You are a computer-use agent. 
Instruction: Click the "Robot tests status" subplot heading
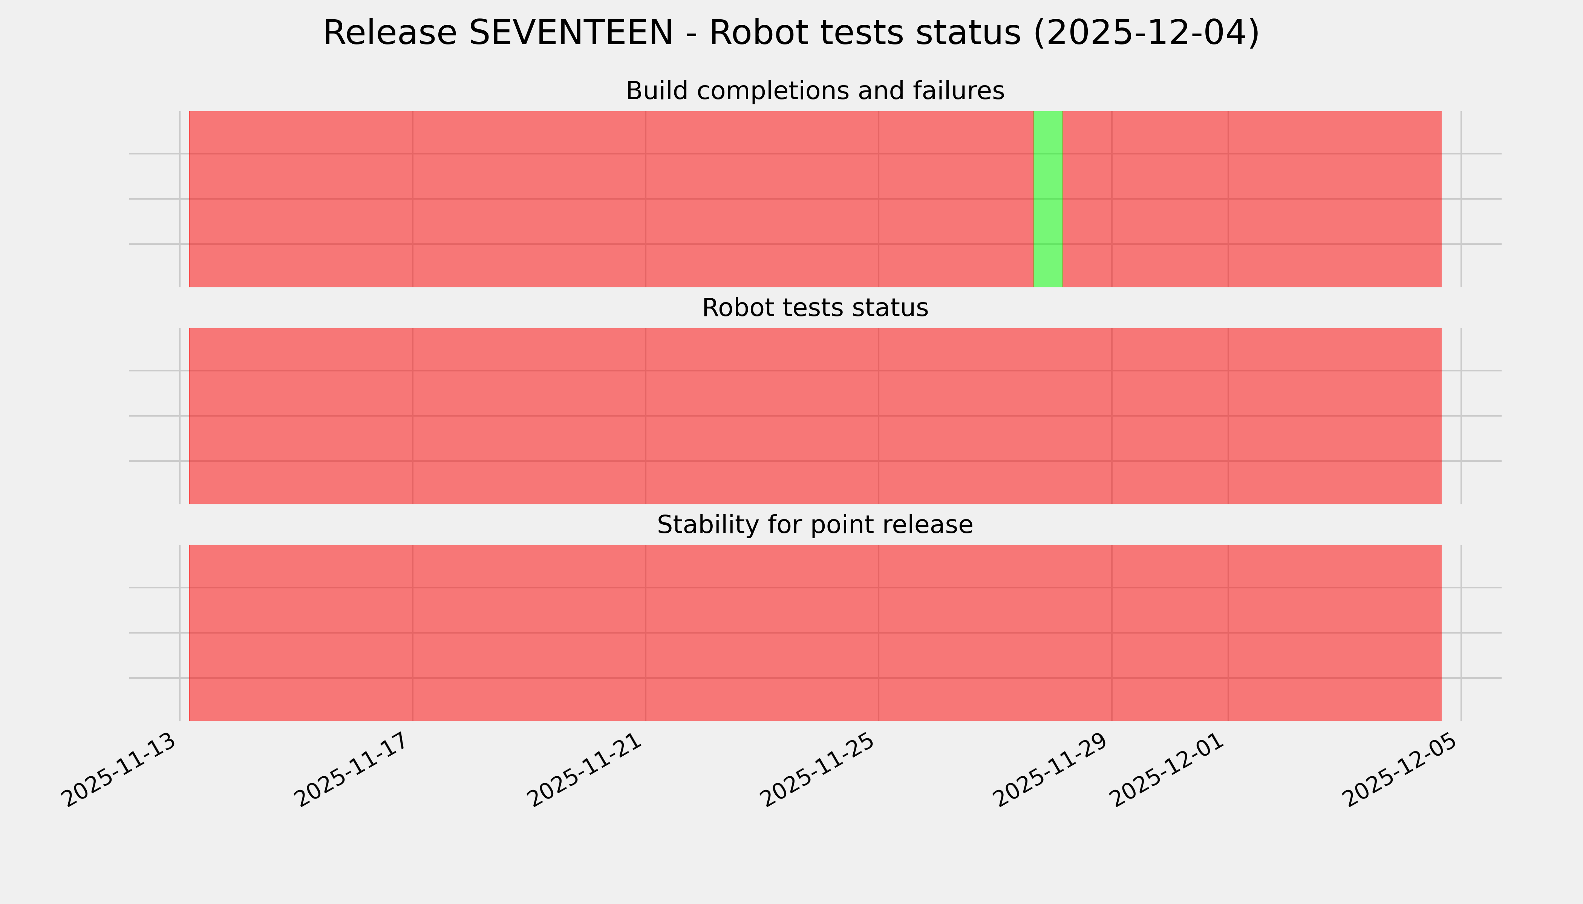tap(814, 308)
